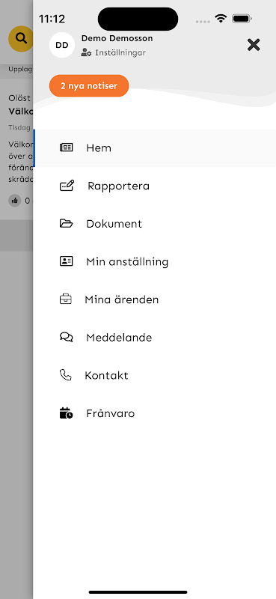Image resolution: width=276 pixels, height=599 pixels.
Task: Tap the battery status bar icon
Action: pos(242,18)
